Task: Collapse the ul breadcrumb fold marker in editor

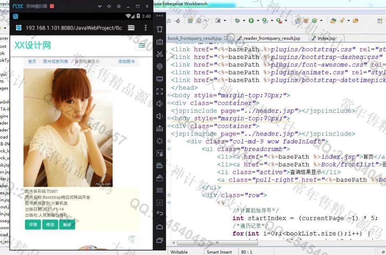Action: [169, 149]
